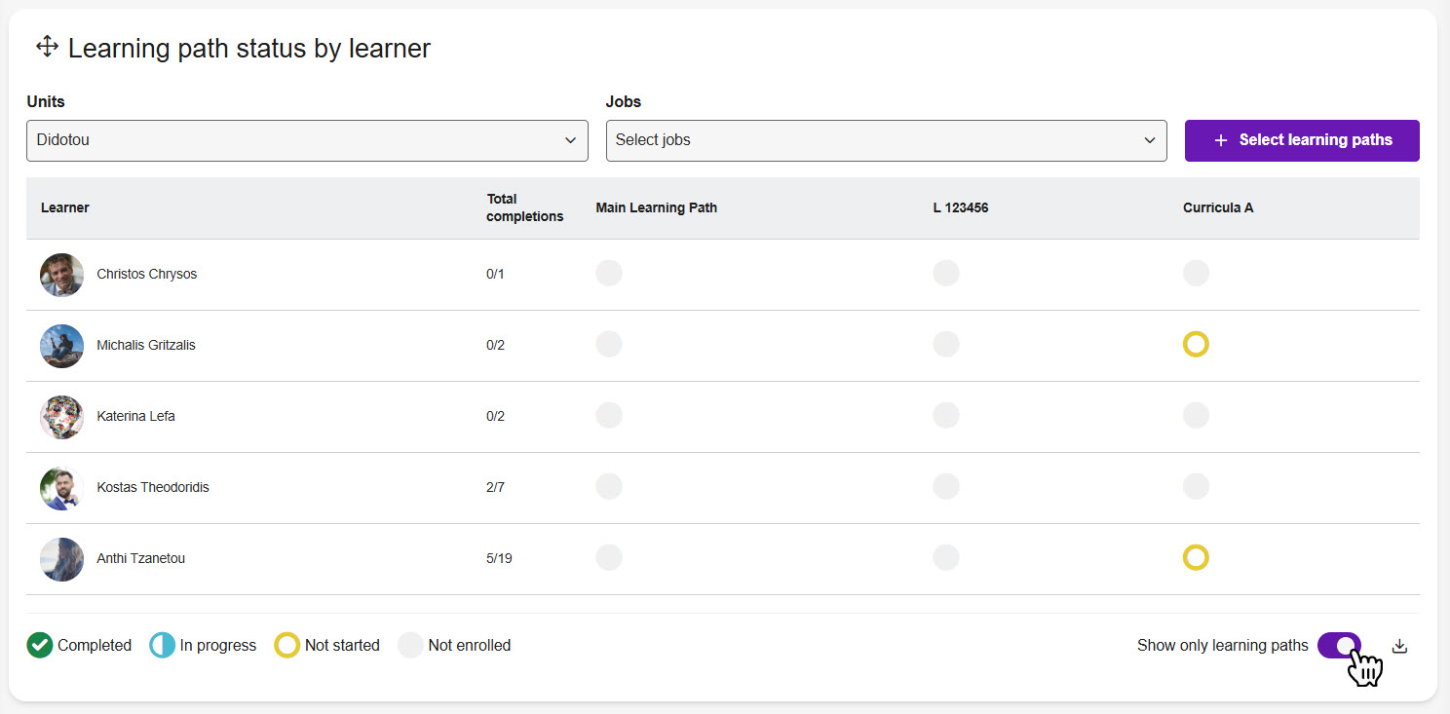Click Kostas Theodoridis Main Learning Path status
1450x714 pixels.
tap(609, 486)
